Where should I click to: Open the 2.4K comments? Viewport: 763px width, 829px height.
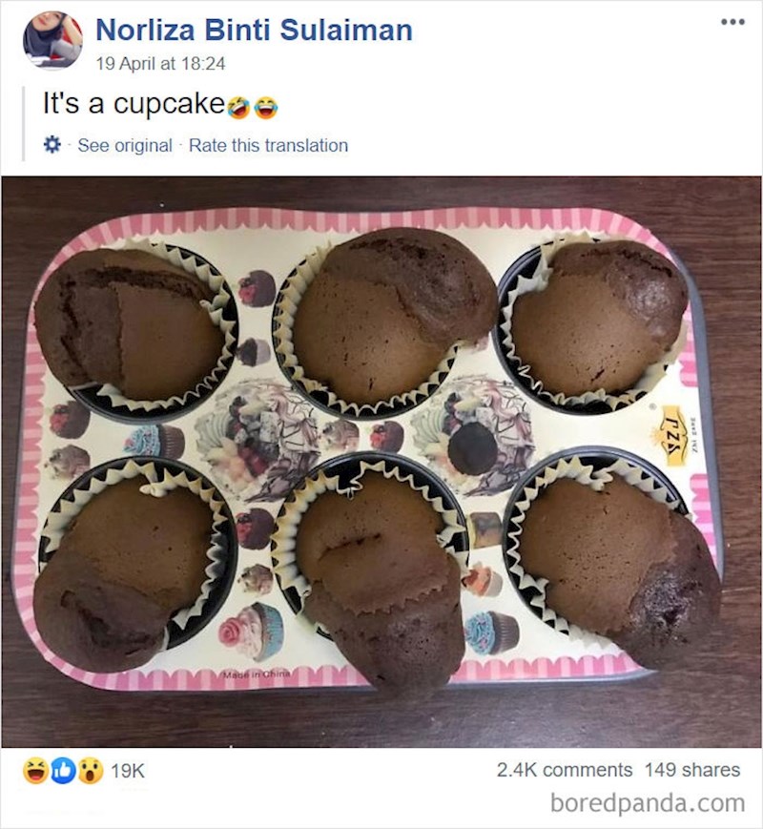tap(564, 770)
